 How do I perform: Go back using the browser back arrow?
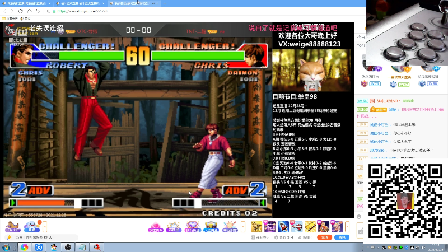(4, 11)
